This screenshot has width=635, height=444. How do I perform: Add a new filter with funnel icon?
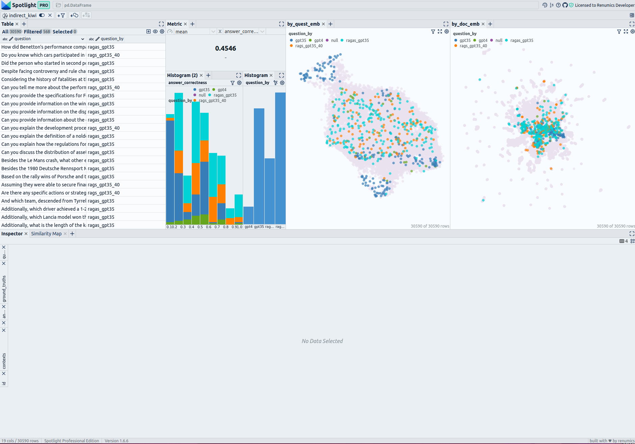[61, 15]
